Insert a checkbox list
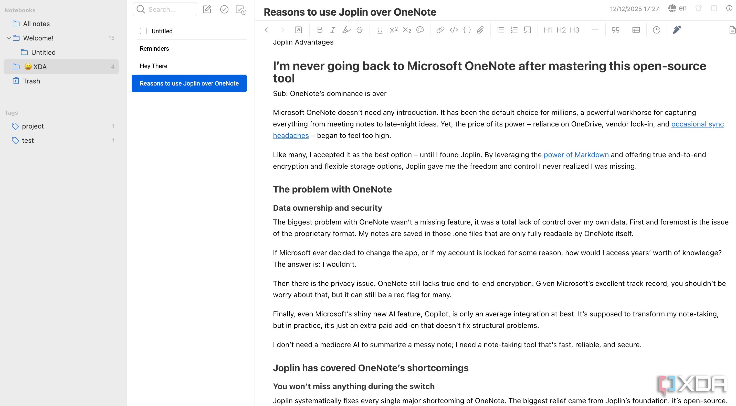This screenshot has height=406, width=736. pyautogui.click(x=528, y=30)
